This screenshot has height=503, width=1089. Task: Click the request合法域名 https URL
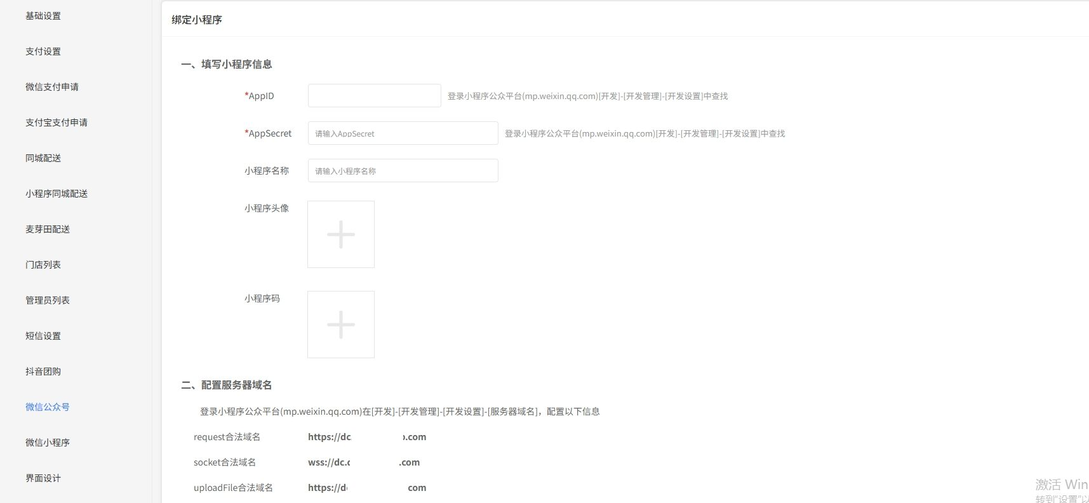coord(366,437)
